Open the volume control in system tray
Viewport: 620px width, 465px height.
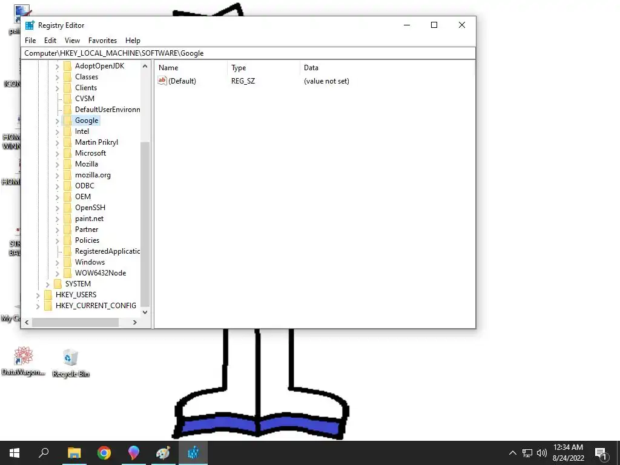(542, 453)
